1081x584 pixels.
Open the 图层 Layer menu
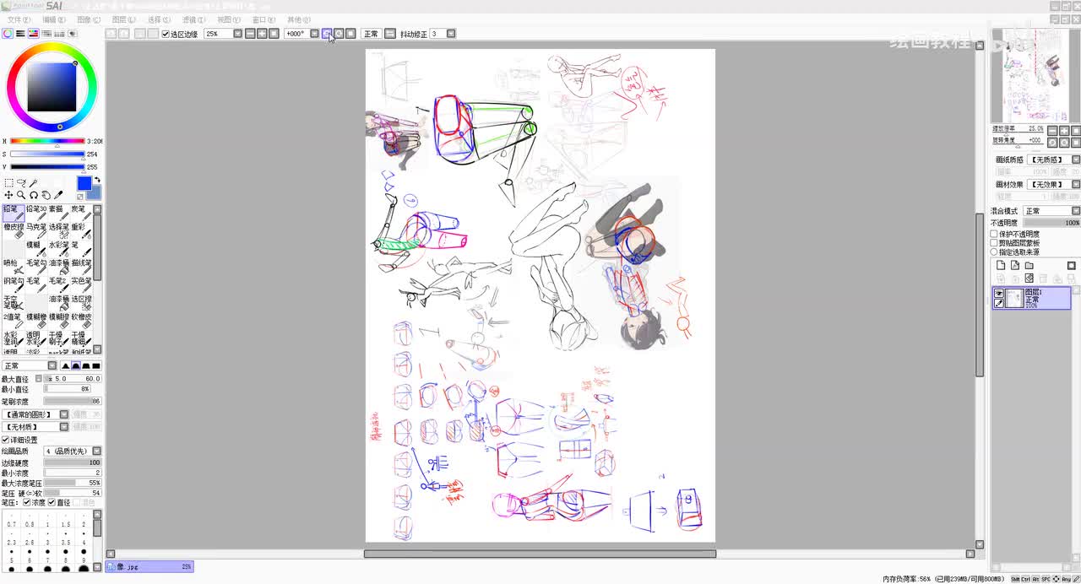coord(123,19)
